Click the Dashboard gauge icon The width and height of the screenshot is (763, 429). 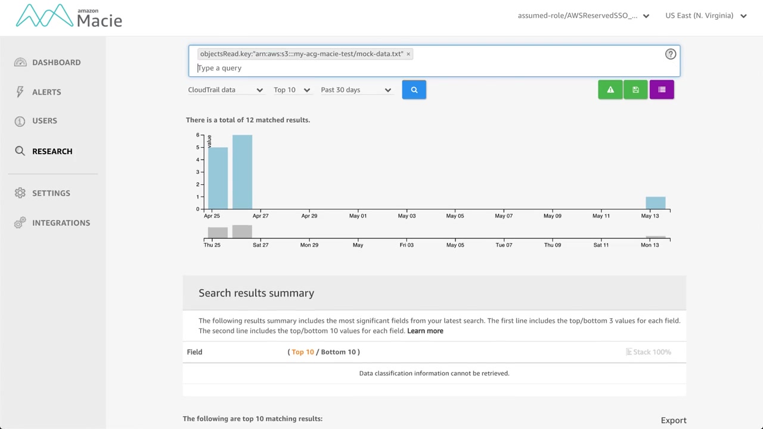[x=20, y=63]
